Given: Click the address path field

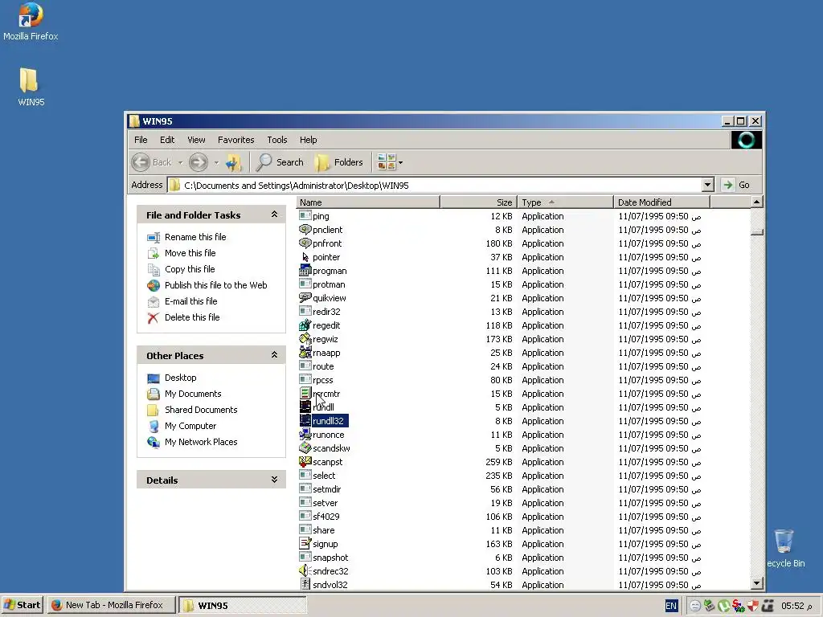Looking at the screenshot, I should 435,186.
